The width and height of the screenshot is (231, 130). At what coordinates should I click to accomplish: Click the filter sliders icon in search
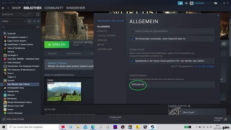[x=38, y=27]
